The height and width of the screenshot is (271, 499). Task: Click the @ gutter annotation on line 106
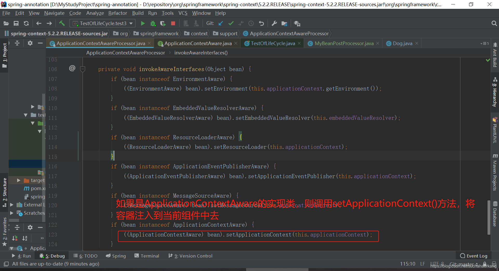click(72, 68)
